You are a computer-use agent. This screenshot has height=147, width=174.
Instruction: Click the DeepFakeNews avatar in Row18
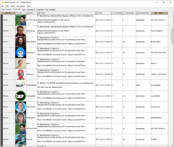(x=21, y=118)
